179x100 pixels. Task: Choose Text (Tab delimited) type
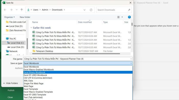tap(78, 97)
